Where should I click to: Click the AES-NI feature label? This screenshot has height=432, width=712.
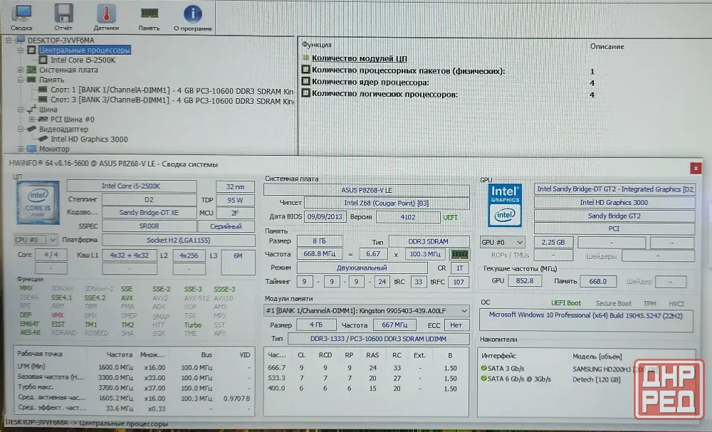click(30, 332)
